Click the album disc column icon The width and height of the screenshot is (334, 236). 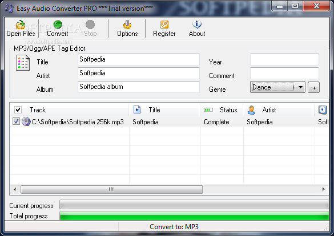pyautogui.click(x=322, y=110)
